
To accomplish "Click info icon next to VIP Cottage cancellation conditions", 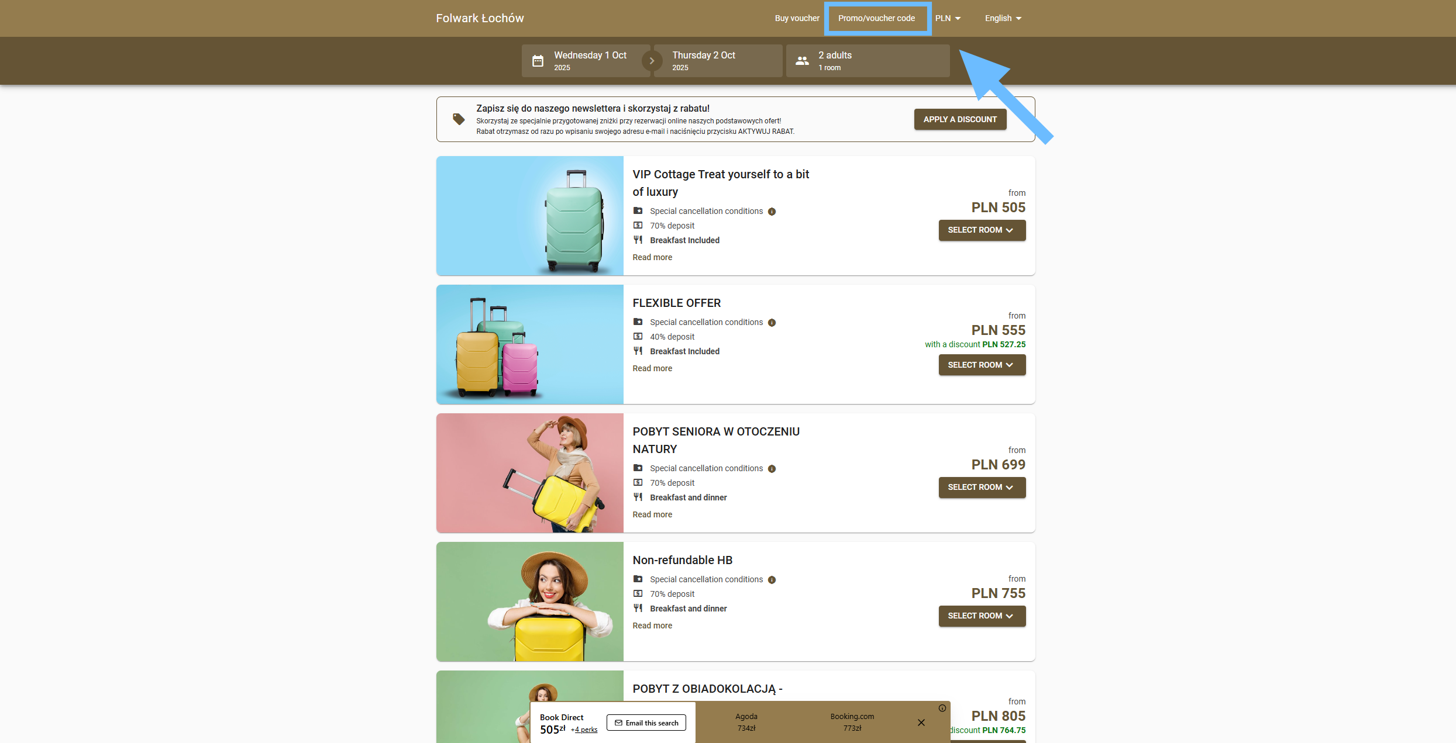I will pos(772,212).
